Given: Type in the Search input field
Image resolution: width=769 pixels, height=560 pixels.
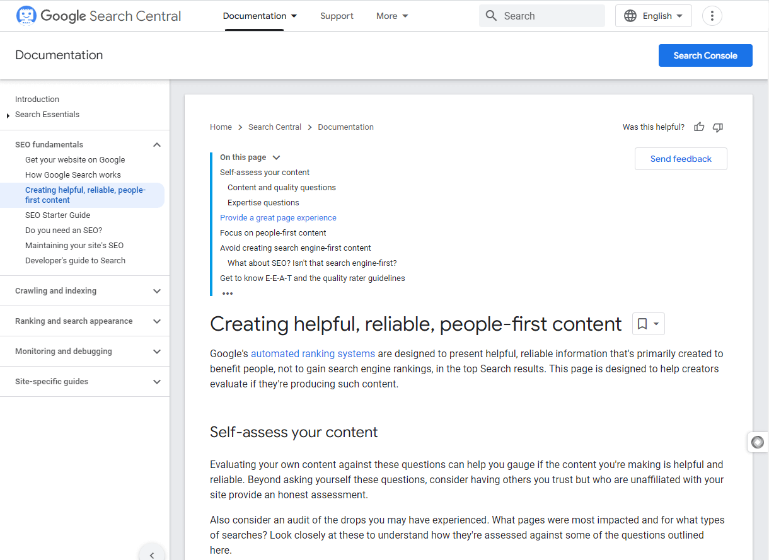Looking at the screenshot, I should (x=548, y=16).
